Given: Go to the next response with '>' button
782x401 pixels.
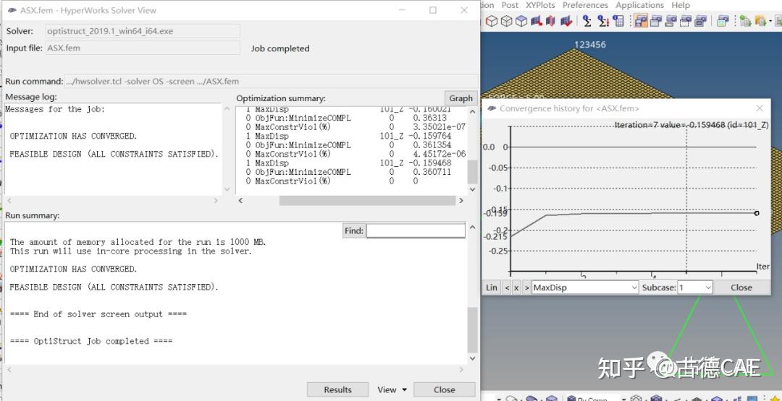Looking at the screenshot, I should pos(526,288).
